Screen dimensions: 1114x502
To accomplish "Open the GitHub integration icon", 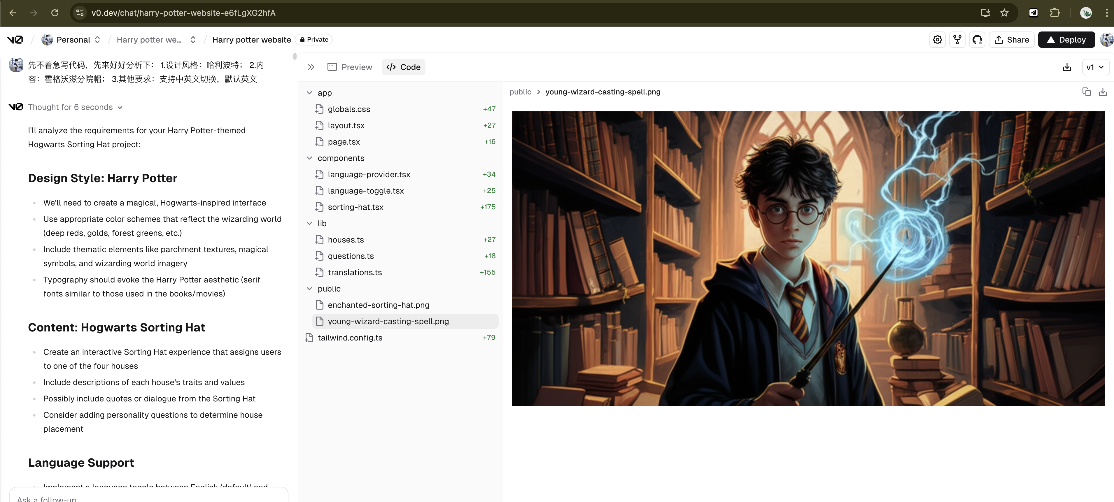I will tap(977, 40).
